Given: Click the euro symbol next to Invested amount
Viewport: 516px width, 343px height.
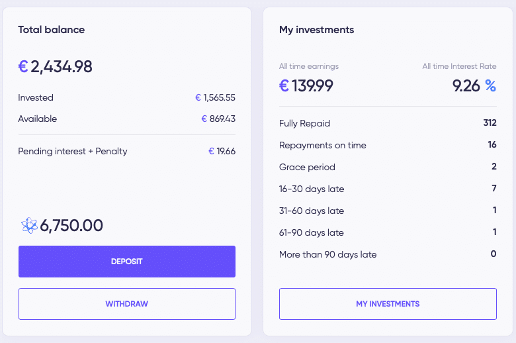Looking at the screenshot, I should 198,97.
